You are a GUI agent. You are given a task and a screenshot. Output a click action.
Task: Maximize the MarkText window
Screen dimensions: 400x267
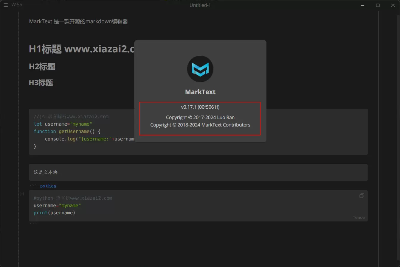point(378,5)
